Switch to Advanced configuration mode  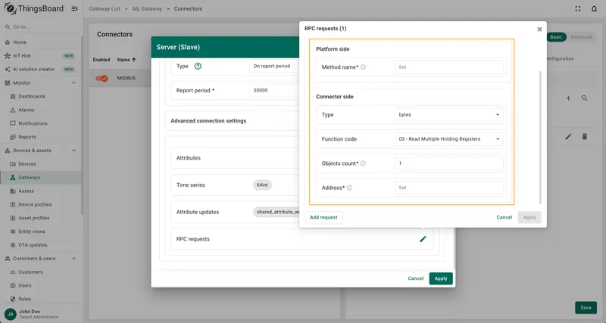point(581,37)
